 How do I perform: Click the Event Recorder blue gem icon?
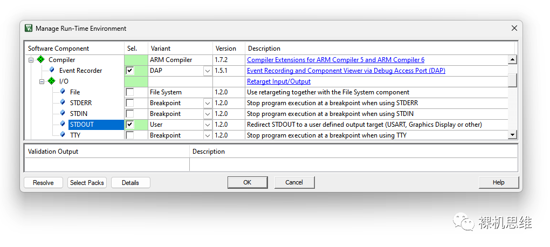(x=52, y=70)
